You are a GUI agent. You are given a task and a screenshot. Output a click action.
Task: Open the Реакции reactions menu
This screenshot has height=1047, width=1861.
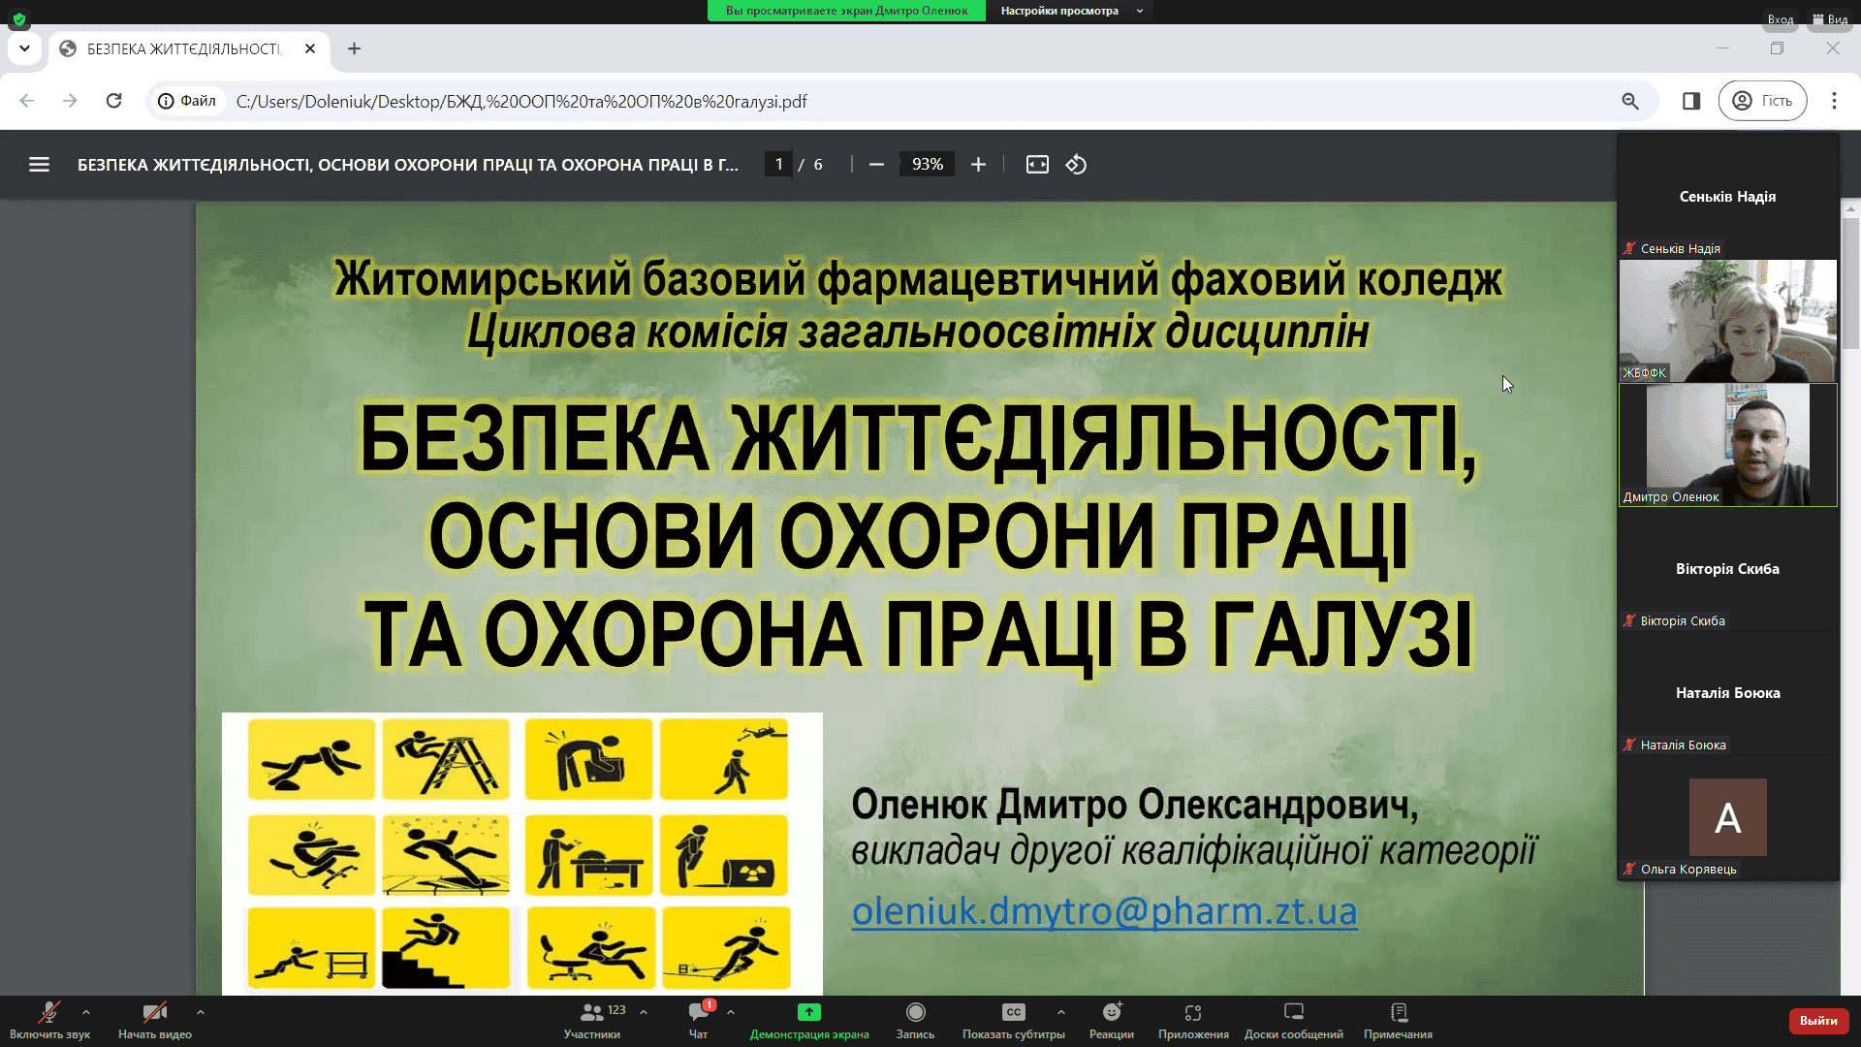1112,1021
